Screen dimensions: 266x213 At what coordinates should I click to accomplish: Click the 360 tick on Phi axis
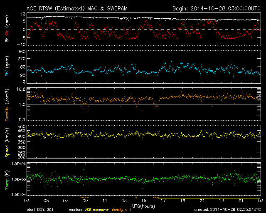click(21, 52)
